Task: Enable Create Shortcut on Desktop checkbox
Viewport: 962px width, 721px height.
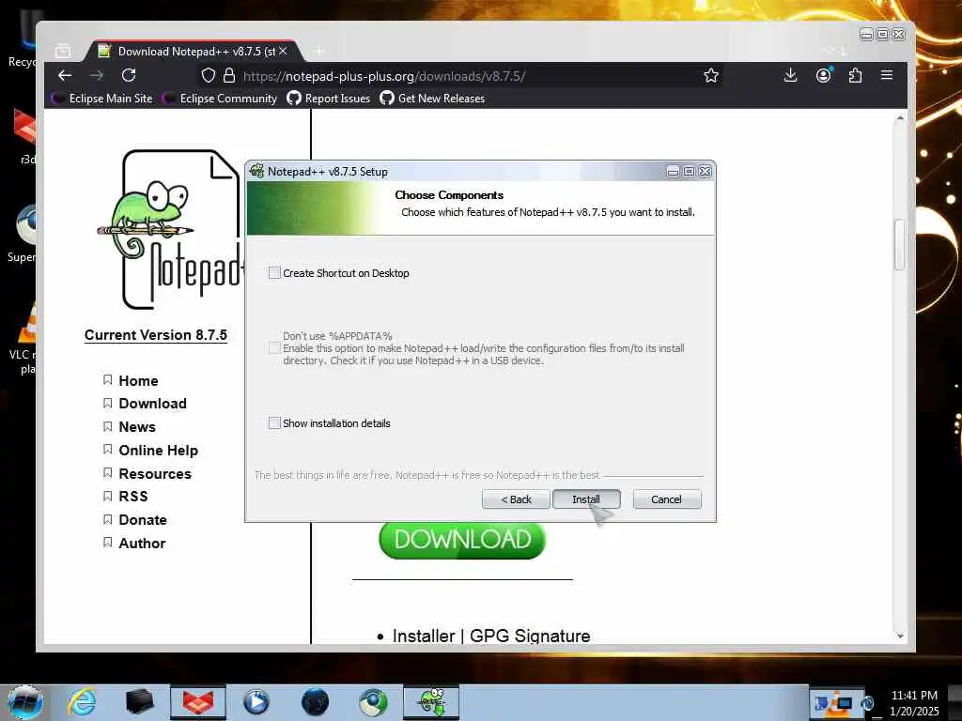Action: (x=274, y=273)
